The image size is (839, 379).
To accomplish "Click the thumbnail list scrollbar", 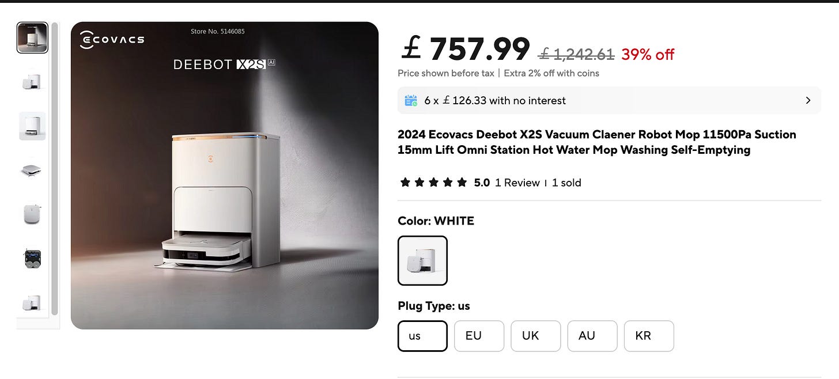I will point(55,168).
